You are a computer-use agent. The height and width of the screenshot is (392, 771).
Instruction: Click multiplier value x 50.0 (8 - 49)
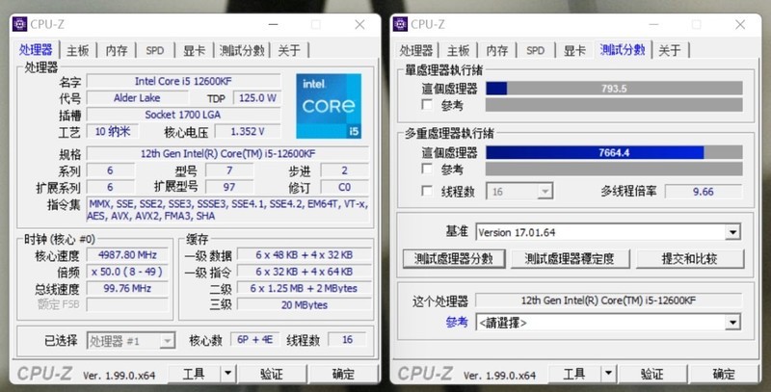[x=127, y=272]
